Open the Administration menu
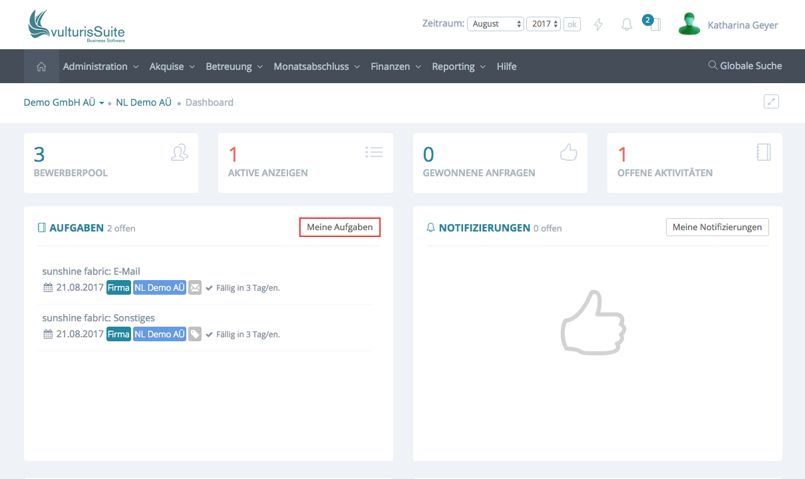This screenshot has height=479, width=805. (100, 67)
